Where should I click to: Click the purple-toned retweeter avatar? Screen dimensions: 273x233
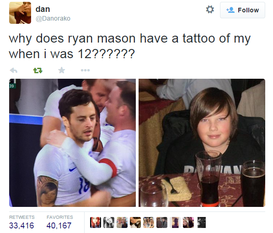[x=175, y=222]
